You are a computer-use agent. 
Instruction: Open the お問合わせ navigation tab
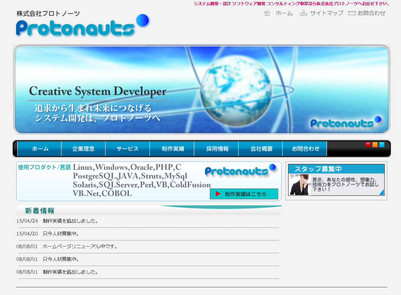coord(305,149)
